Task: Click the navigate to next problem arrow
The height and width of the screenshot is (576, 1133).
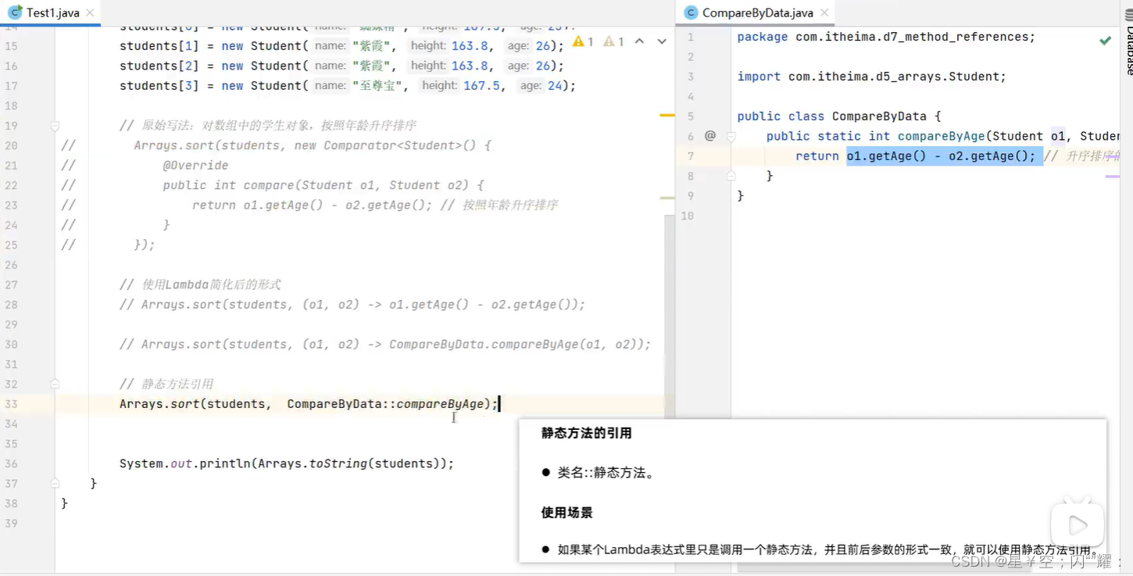Action: pyautogui.click(x=660, y=41)
